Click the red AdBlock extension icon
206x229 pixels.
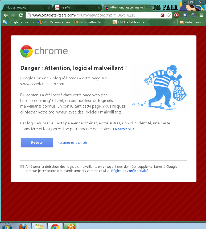[x=177, y=15]
